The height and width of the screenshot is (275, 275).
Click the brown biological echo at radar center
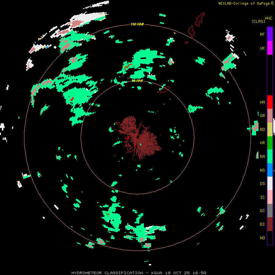(140, 138)
